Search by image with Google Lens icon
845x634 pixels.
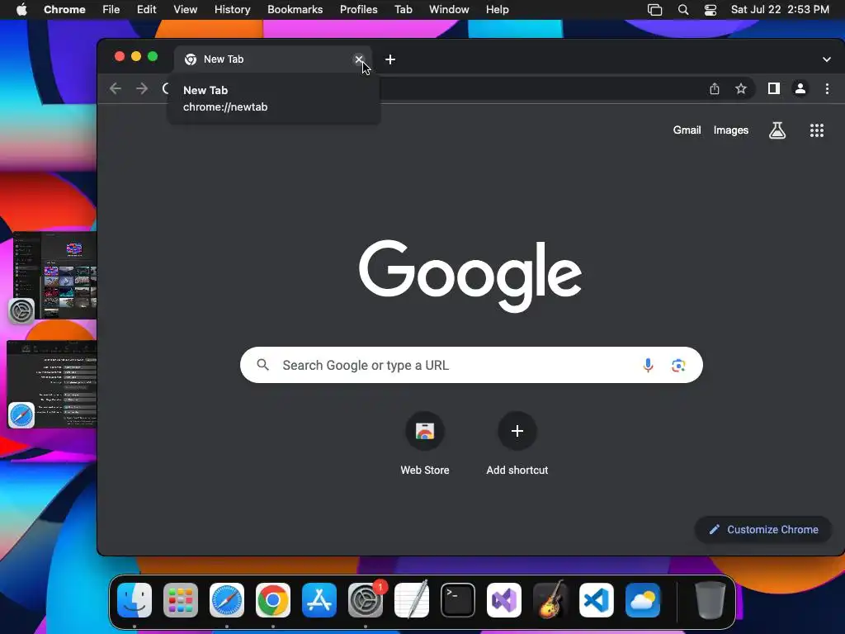coord(678,365)
